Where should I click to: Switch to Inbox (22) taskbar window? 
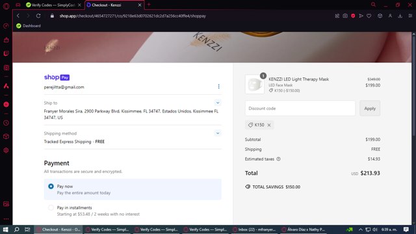pos(254,229)
